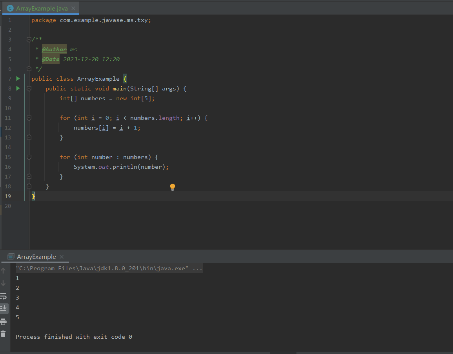This screenshot has width=453, height=354.
Task: Click 'new int[5]' array initialization
Action: click(133, 98)
